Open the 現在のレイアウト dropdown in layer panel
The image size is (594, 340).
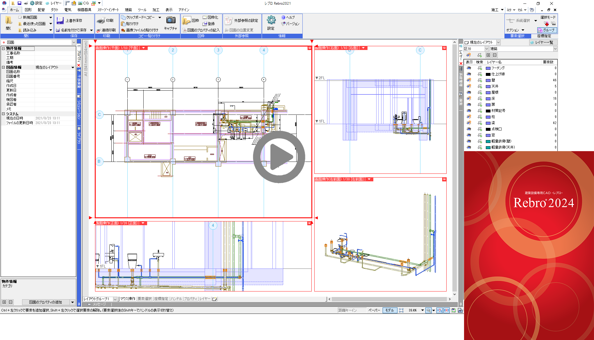[x=498, y=42]
